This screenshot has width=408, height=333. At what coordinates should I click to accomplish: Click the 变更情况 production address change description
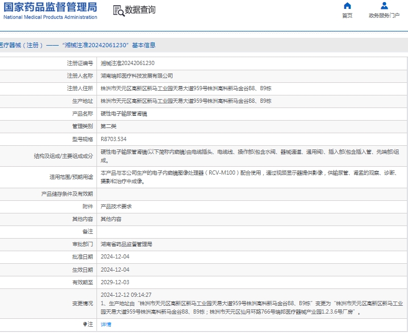click(252, 307)
